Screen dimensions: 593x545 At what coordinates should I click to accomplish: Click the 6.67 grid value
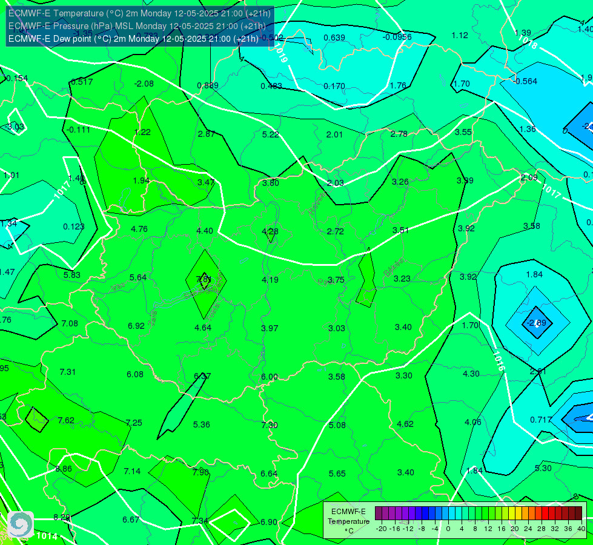click(x=131, y=520)
